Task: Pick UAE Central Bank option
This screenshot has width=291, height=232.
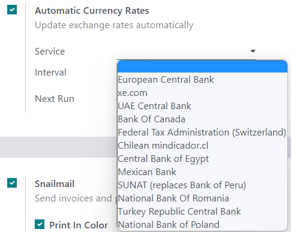Action: coord(202,106)
